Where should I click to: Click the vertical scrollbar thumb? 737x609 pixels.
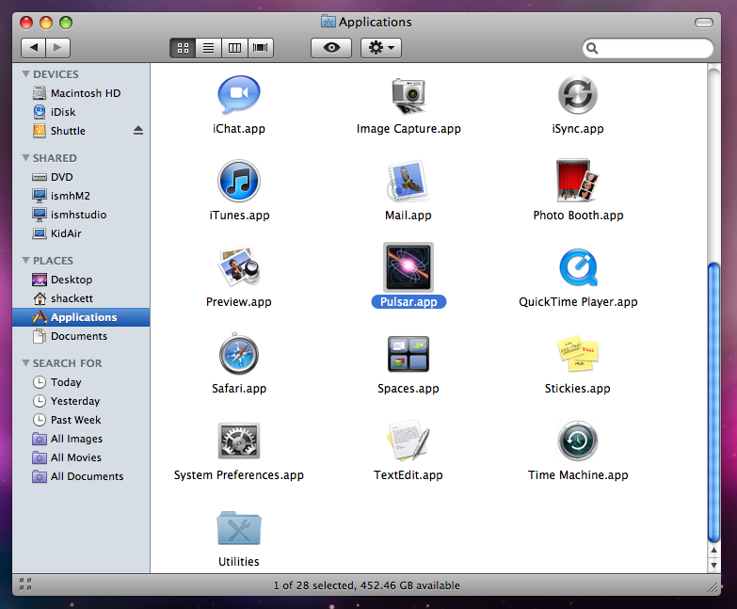(x=713, y=402)
